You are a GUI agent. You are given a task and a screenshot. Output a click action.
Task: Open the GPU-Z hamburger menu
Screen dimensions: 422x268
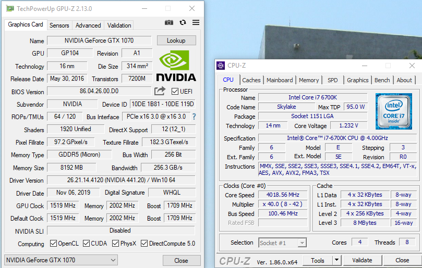[196, 22]
